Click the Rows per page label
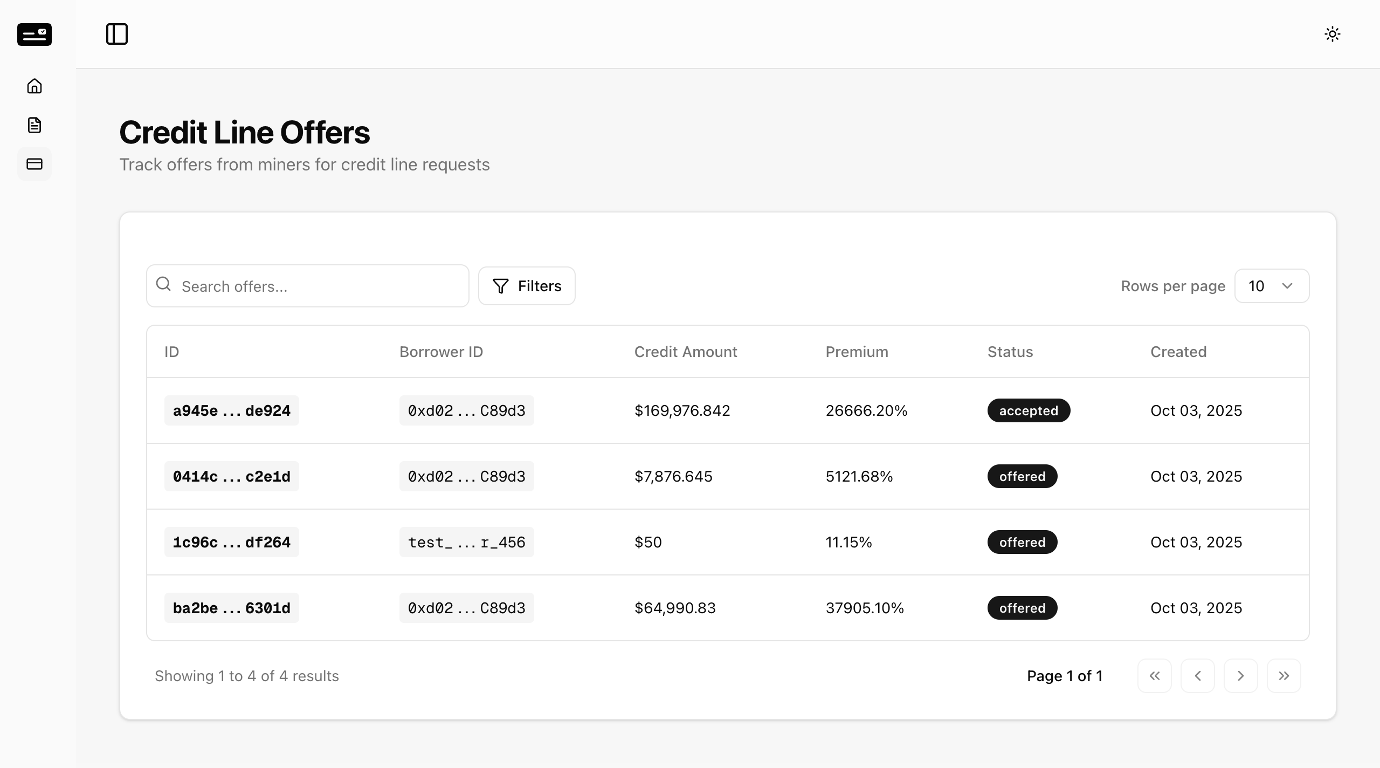The image size is (1380, 768). [x=1173, y=286]
